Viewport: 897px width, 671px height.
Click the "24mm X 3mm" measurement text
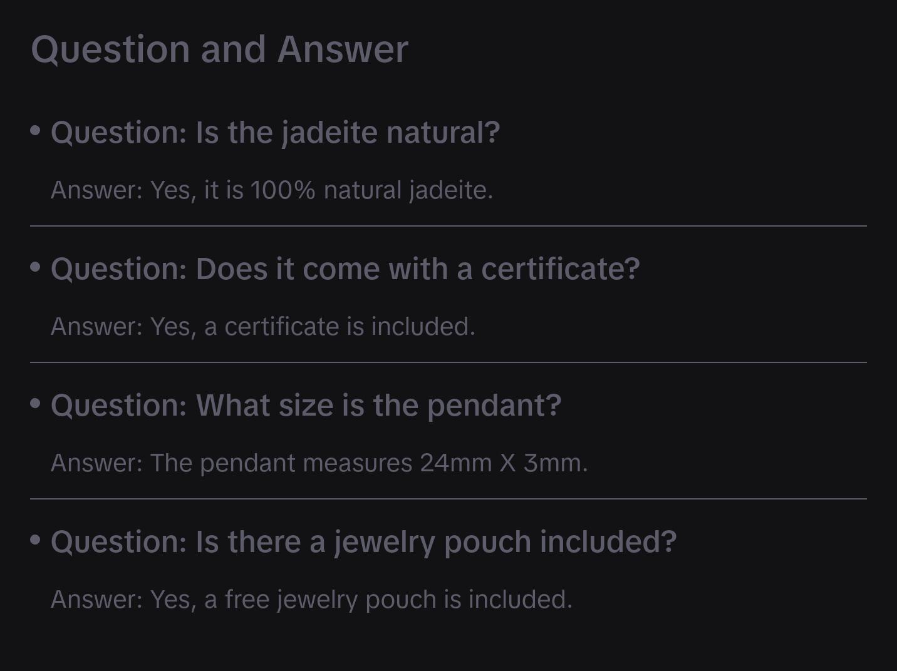504,463
